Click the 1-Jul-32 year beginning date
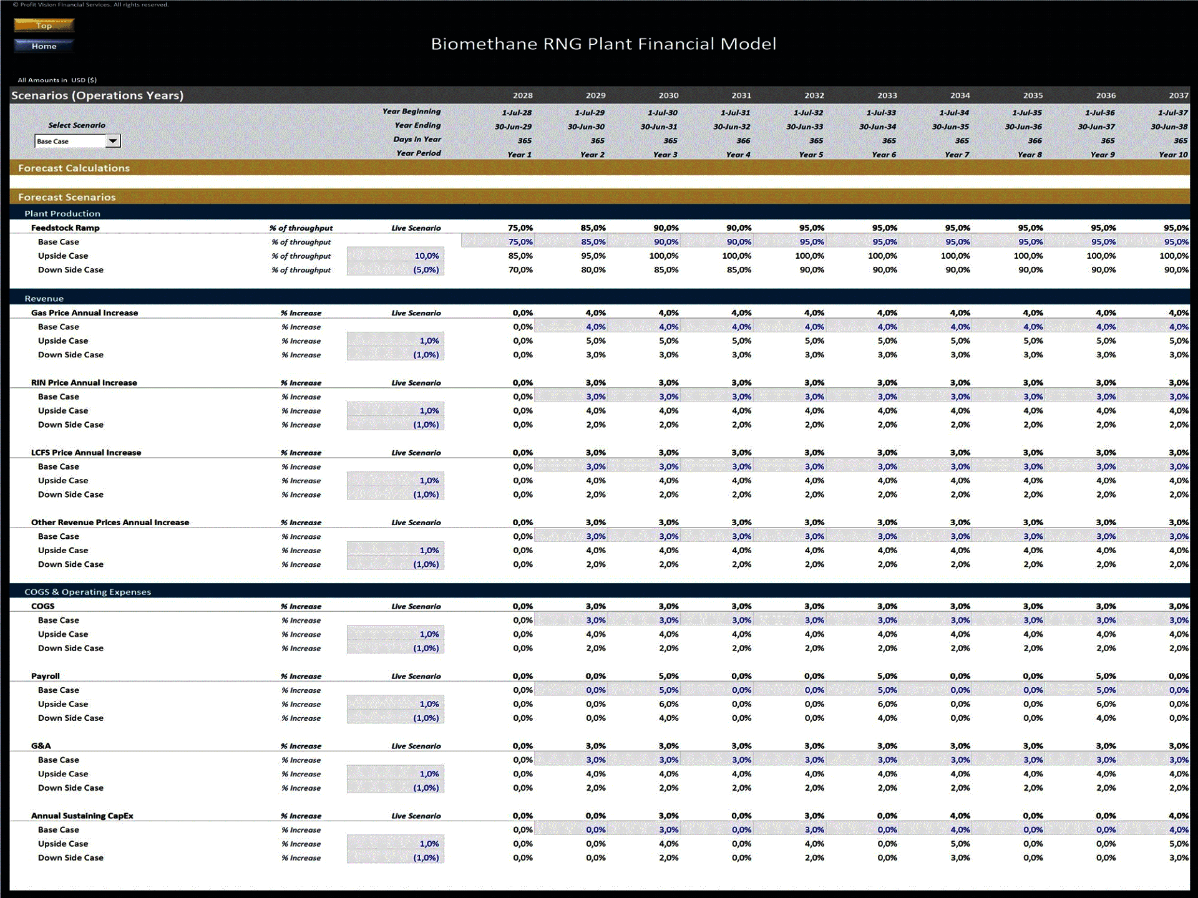 point(808,113)
